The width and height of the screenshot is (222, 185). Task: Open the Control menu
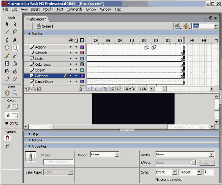91,9
